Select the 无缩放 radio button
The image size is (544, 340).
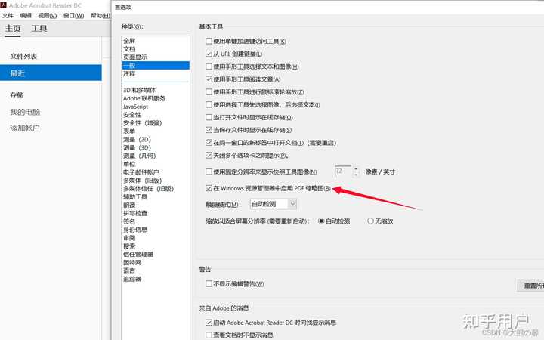point(370,221)
